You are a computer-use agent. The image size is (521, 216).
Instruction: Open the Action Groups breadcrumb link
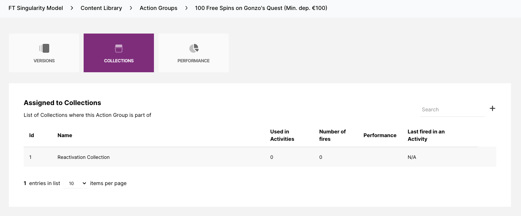point(158,8)
